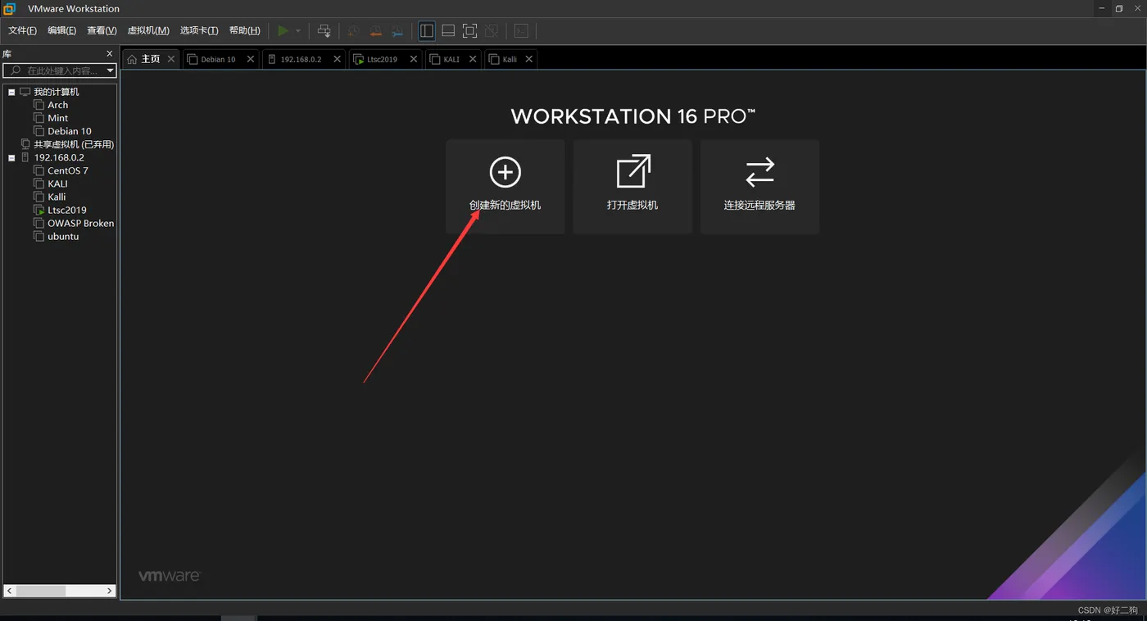Click the library scrollbar left arrow
Viewport: 1147px width, 621px height.
click(x=10, y=590)
